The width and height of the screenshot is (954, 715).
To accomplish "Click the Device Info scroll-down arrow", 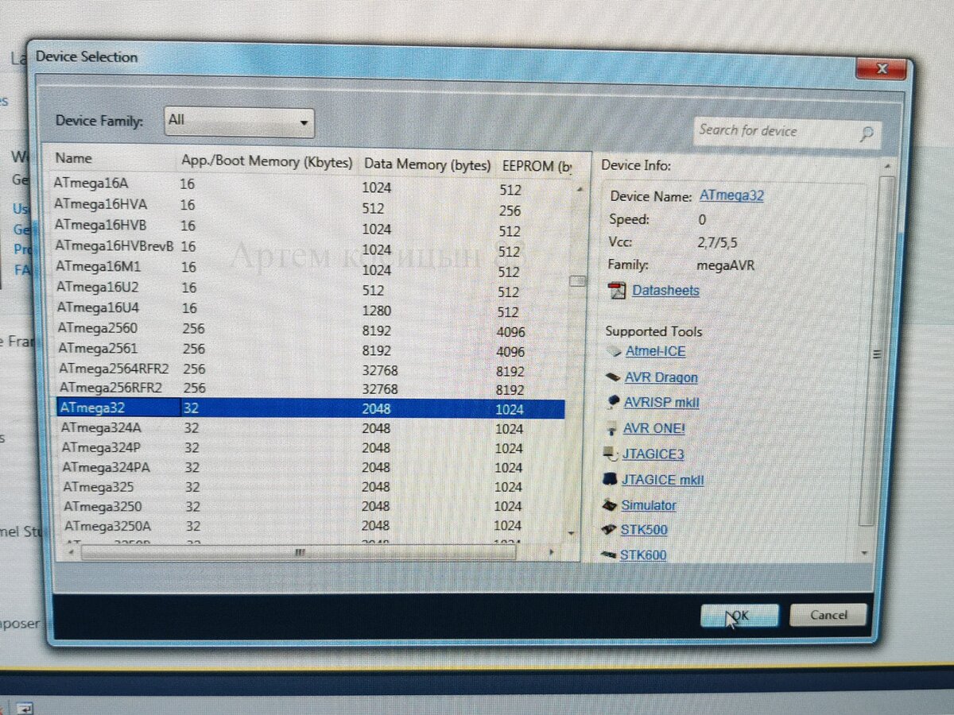I will tap(865, 552).
